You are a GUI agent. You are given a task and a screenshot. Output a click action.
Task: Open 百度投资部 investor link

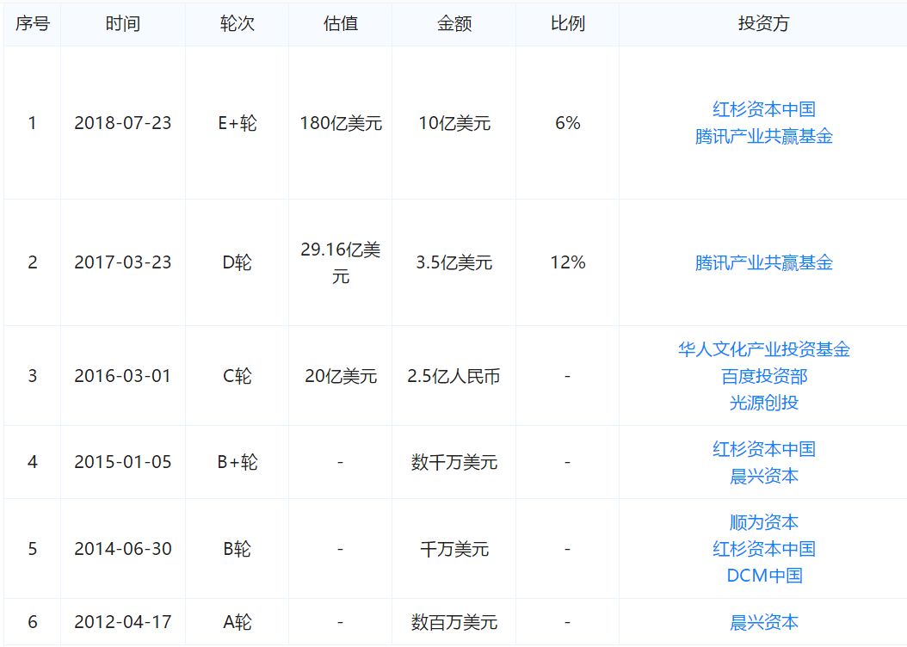(763, 376)
